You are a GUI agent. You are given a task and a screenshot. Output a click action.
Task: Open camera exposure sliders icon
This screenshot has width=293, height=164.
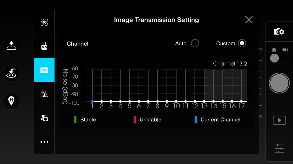point(279,149)
